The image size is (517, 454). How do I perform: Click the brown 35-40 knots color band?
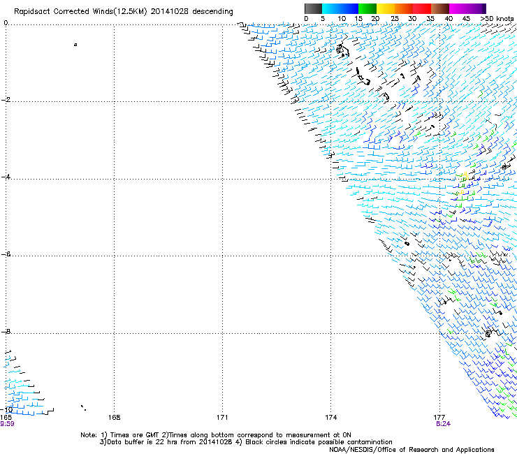[x=440, y=8]
